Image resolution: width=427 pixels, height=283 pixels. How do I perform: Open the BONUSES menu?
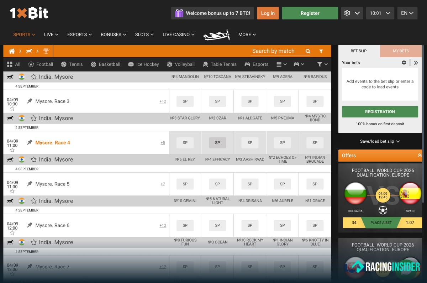(114, 35)
